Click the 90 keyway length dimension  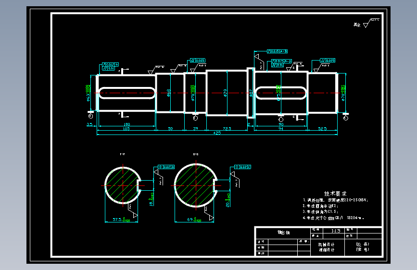pyautogui.click(x=281, y=124)
